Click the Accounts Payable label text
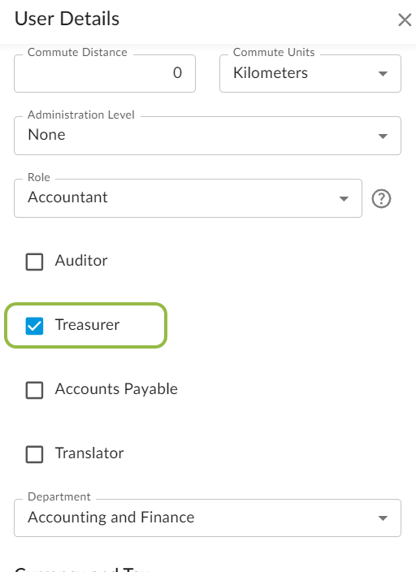 (x=116, y=389)
